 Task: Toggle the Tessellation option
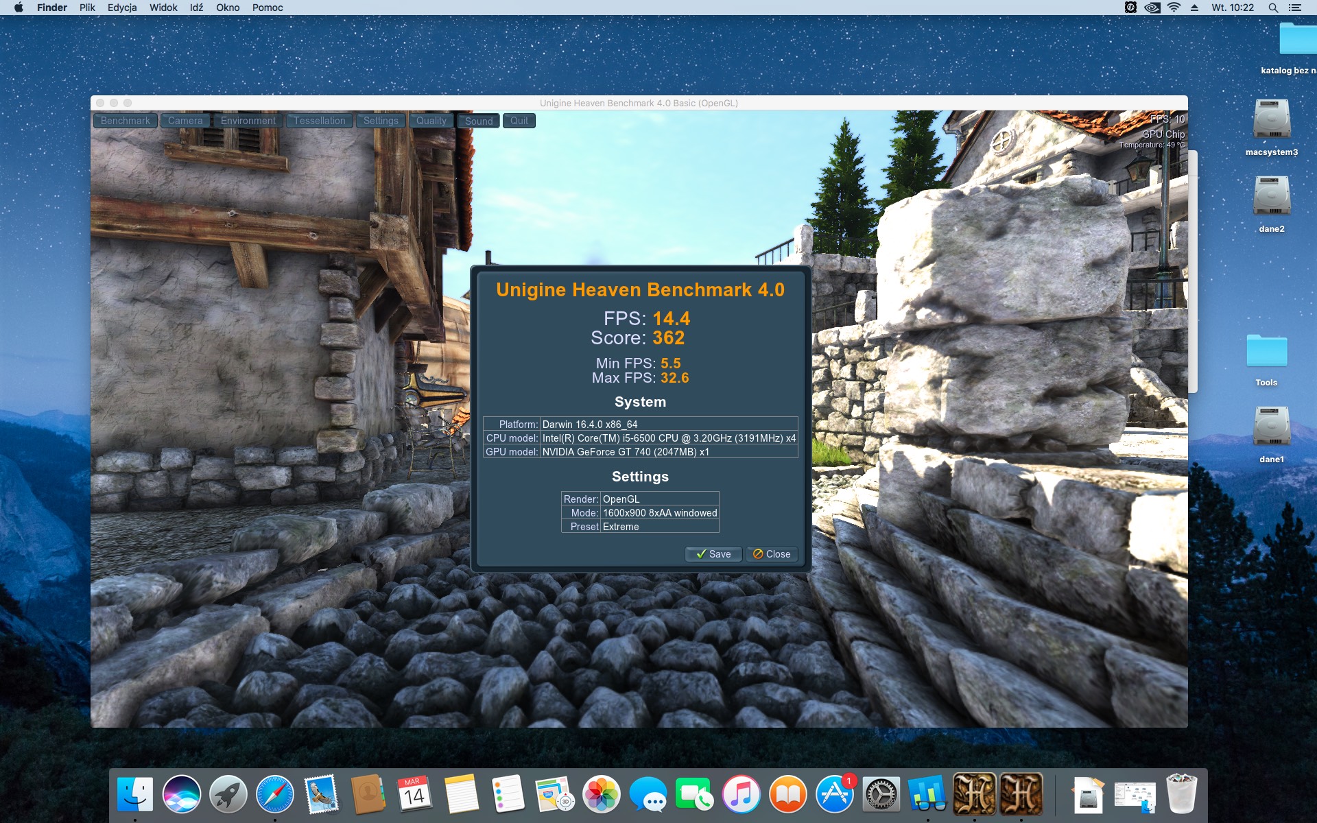click(319, 121)
